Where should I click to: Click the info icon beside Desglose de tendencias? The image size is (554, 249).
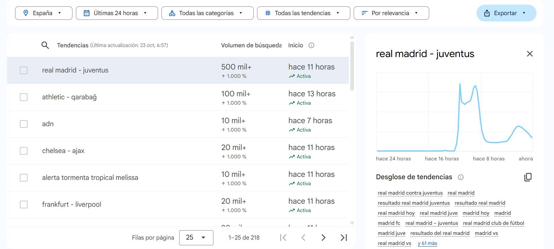coord(461,177)
